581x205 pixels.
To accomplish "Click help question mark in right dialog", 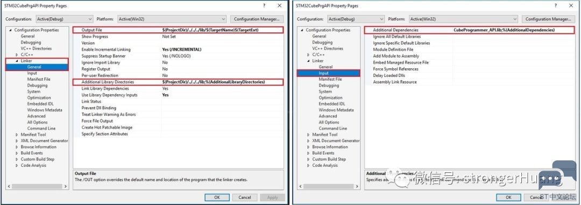I will pyautogui.click(x=556, y=5).
